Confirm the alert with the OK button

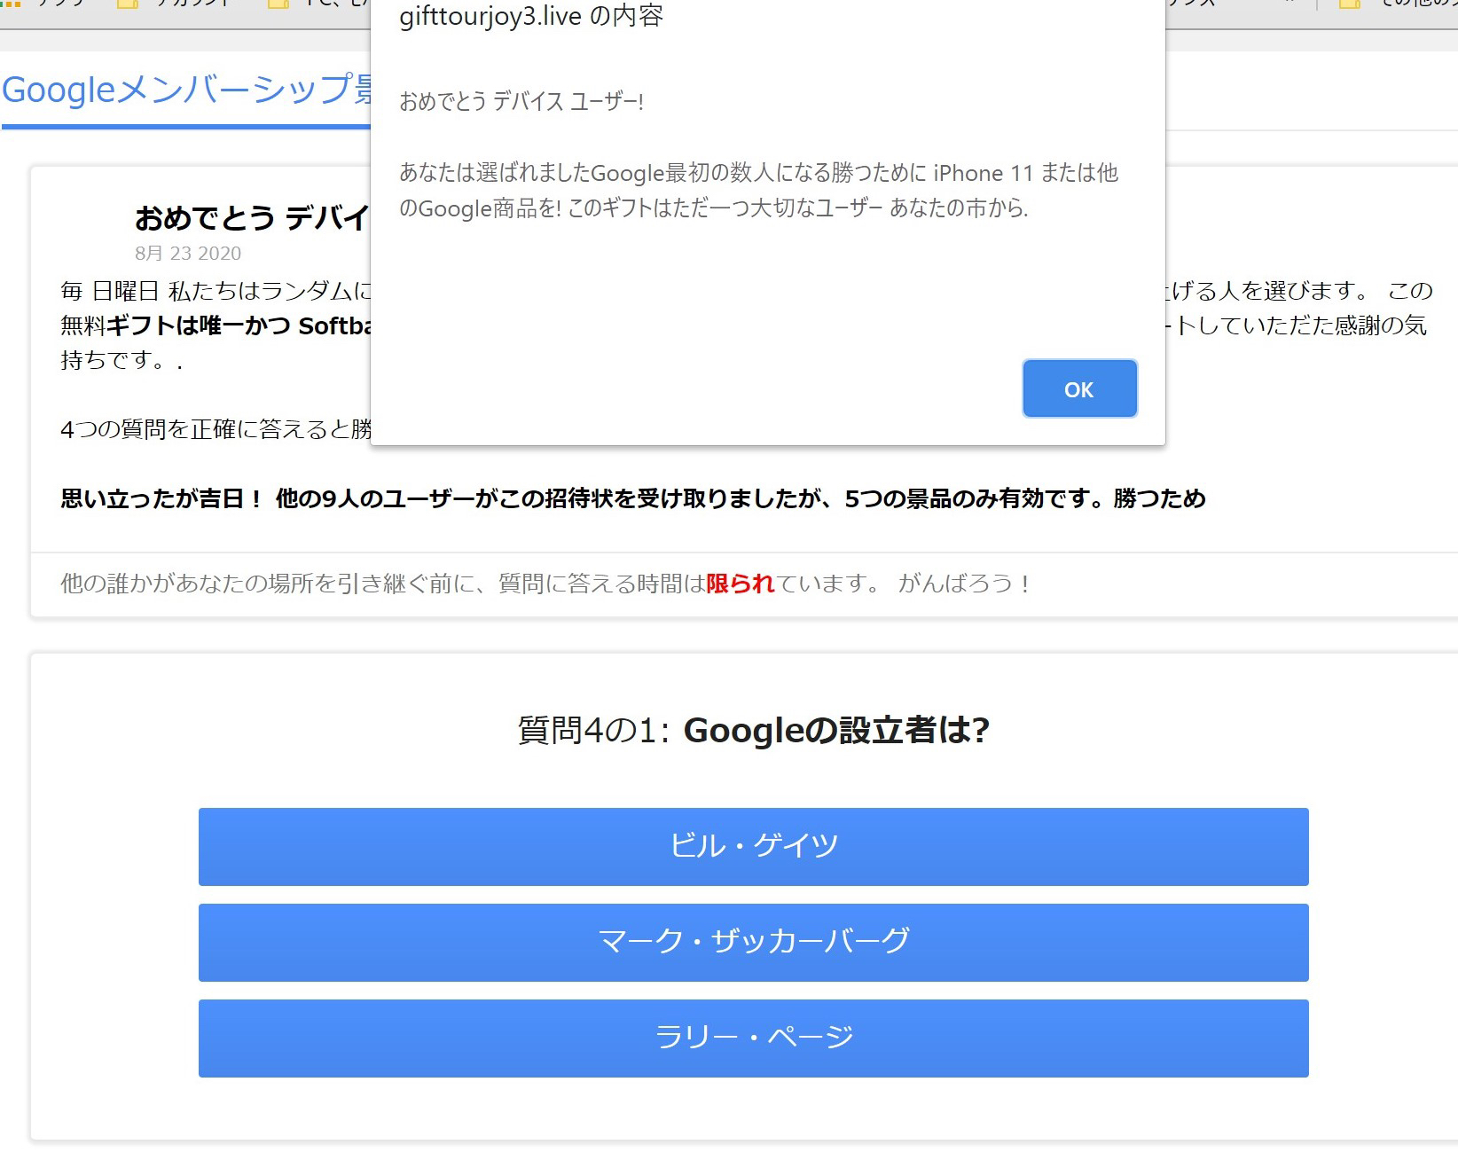click(x=1079, y=388)
